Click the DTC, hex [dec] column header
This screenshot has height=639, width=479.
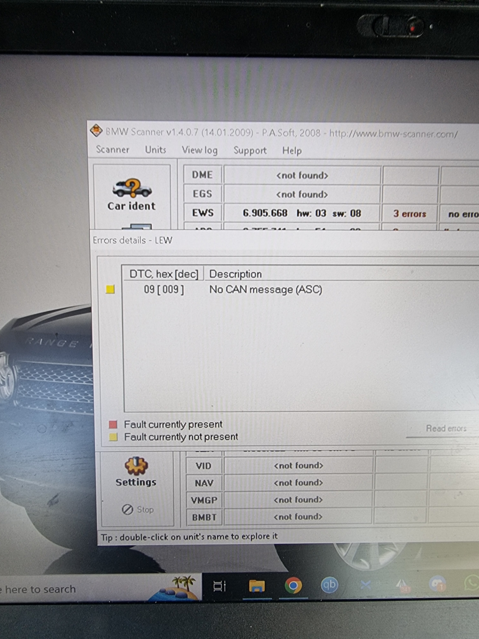point(164,274)
